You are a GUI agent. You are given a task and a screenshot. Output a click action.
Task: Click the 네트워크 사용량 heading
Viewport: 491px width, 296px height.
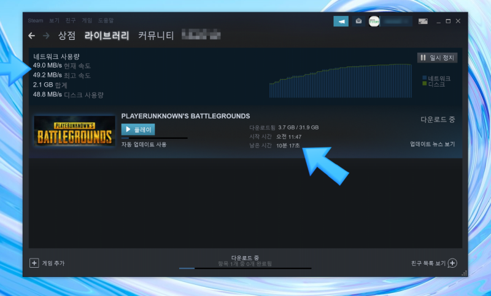coord(56,56)
